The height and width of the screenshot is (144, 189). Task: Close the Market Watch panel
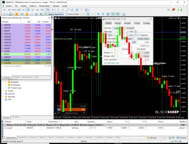tap(49, 18)
